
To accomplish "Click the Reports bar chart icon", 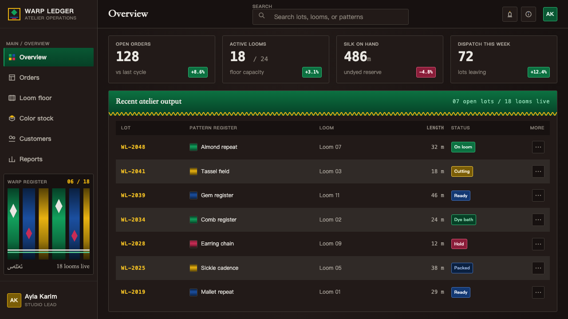I will (12, 159).
